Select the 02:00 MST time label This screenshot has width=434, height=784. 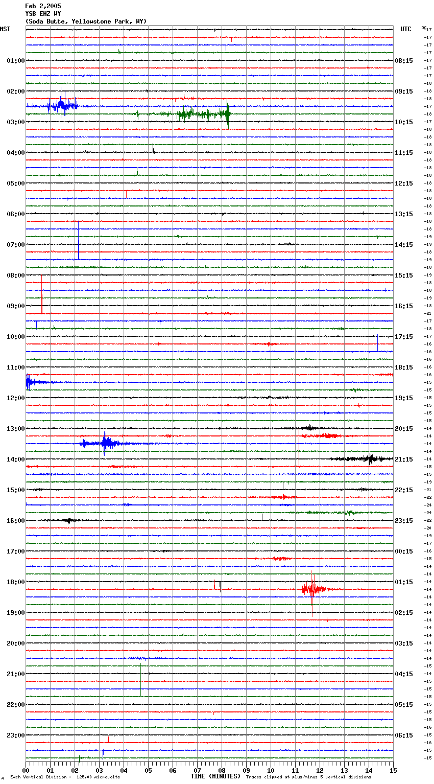(15, 91)
